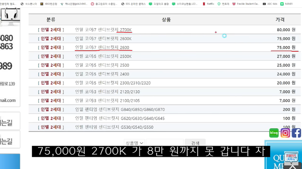Image resolution: width=302 pixels, height=169 pixels.
Task: Select row 인텔 코어i3 샌디브릿지 2100/2105
Action: (165, 100)
